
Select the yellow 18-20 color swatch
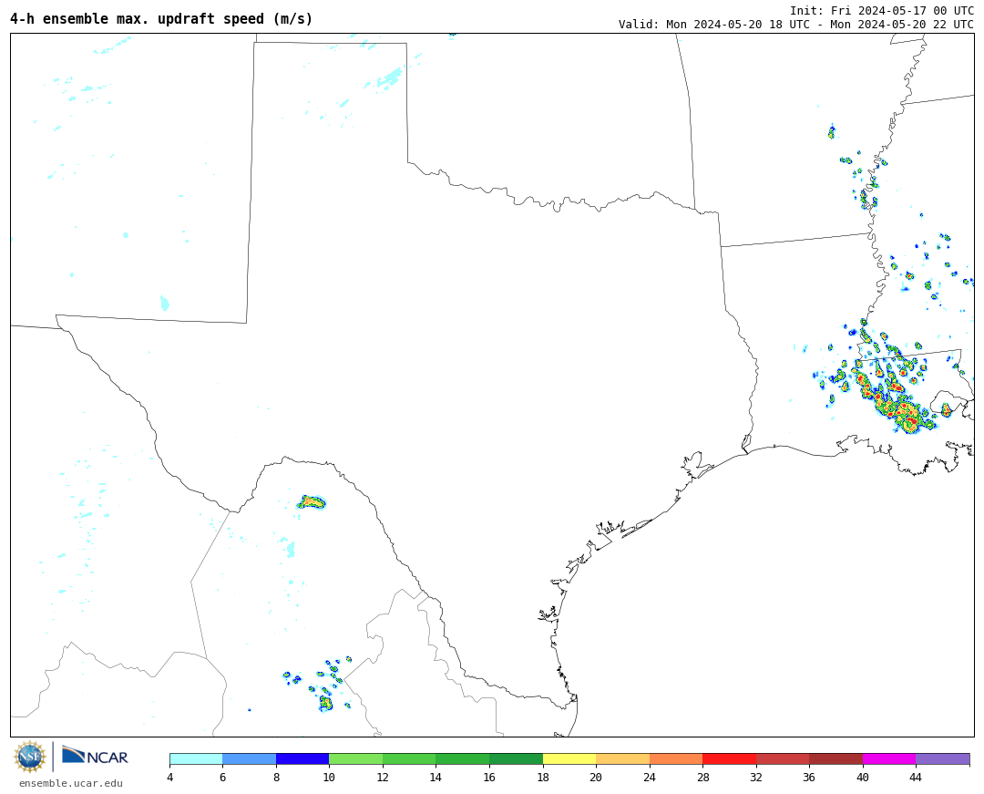(x=569, y=758)
